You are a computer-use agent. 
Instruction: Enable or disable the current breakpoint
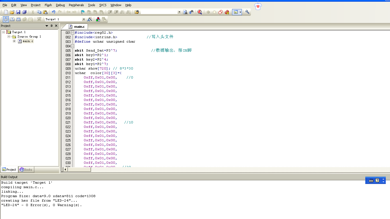214,12
